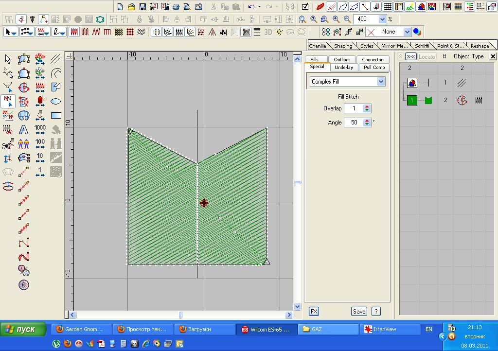Select the Rectangle shape tool

pos(56,116)
